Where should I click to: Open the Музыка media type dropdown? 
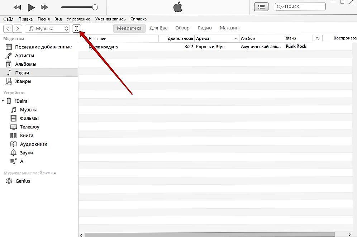click(48, 29)
